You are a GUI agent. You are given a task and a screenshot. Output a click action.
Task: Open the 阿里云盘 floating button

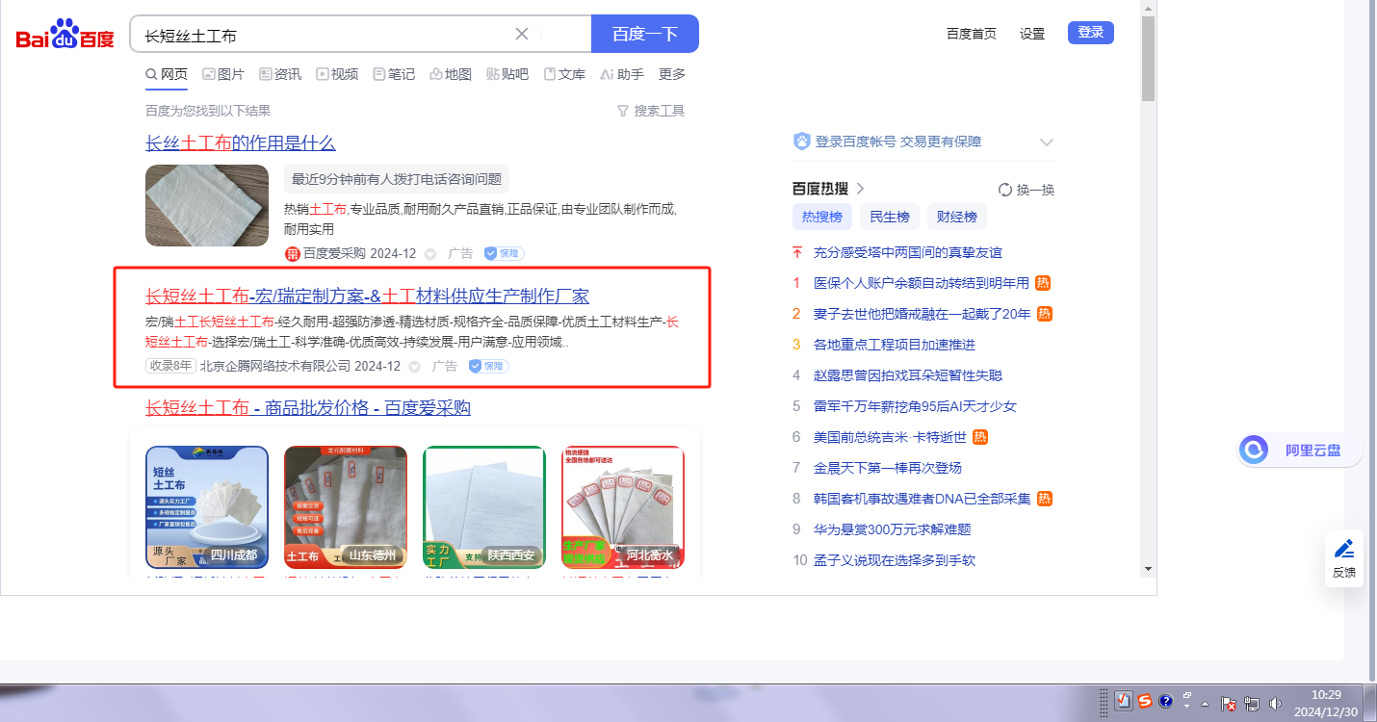1301,450
